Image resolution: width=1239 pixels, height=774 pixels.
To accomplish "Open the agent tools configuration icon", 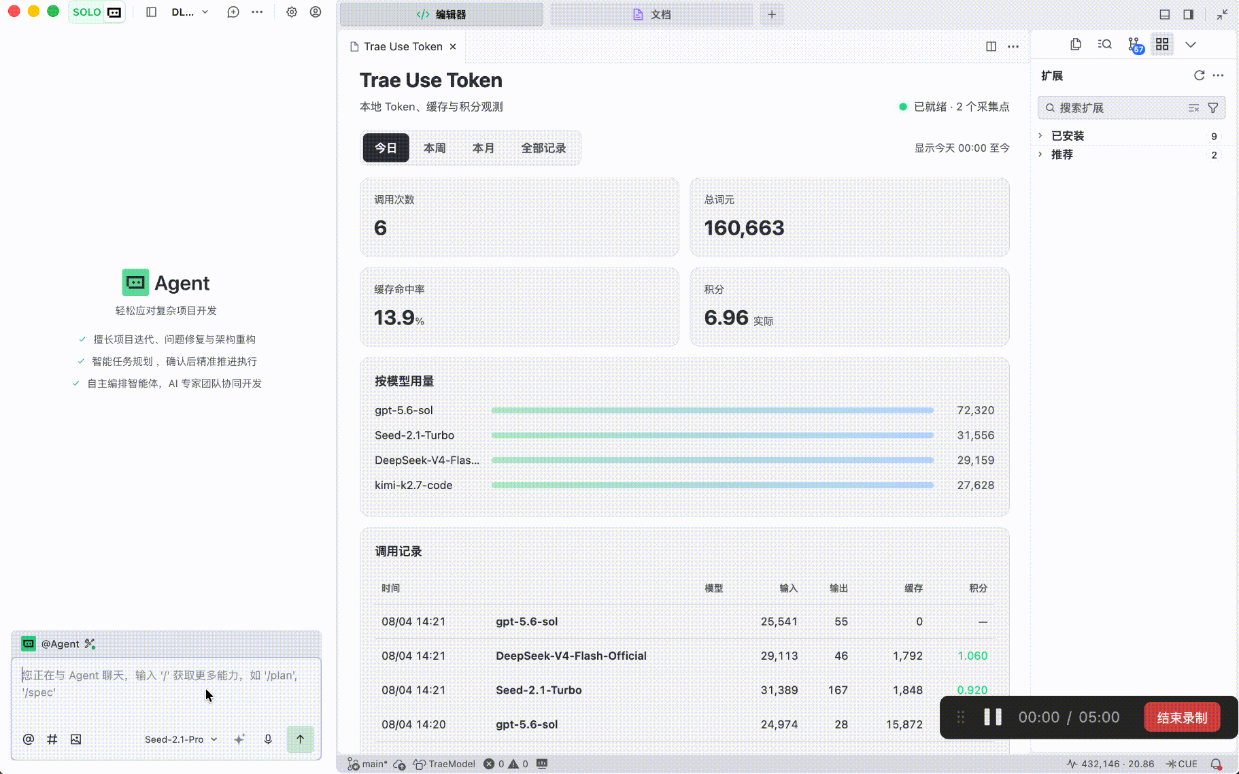I will pos(90,644).
